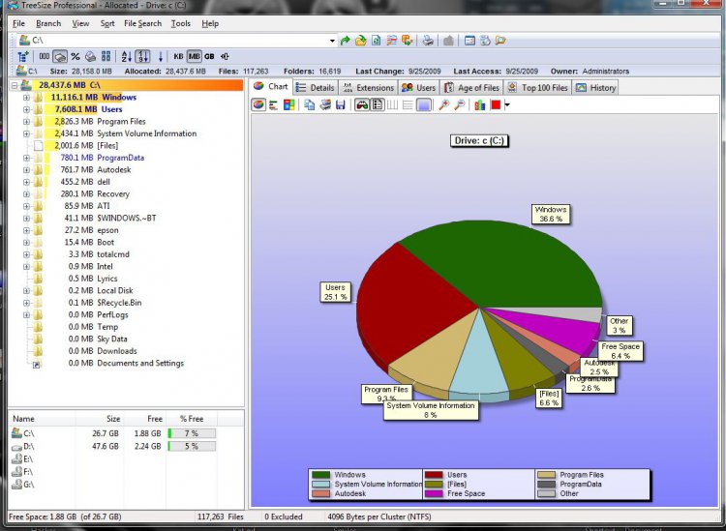Sort drive list by % Free header
726x531 pixels.
pos(192,419)
